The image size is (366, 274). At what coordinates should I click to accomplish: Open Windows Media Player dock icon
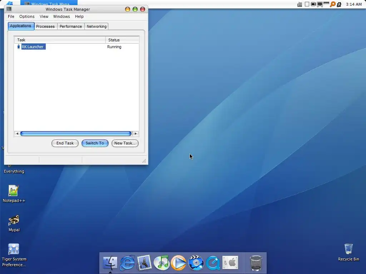[179, 263]
